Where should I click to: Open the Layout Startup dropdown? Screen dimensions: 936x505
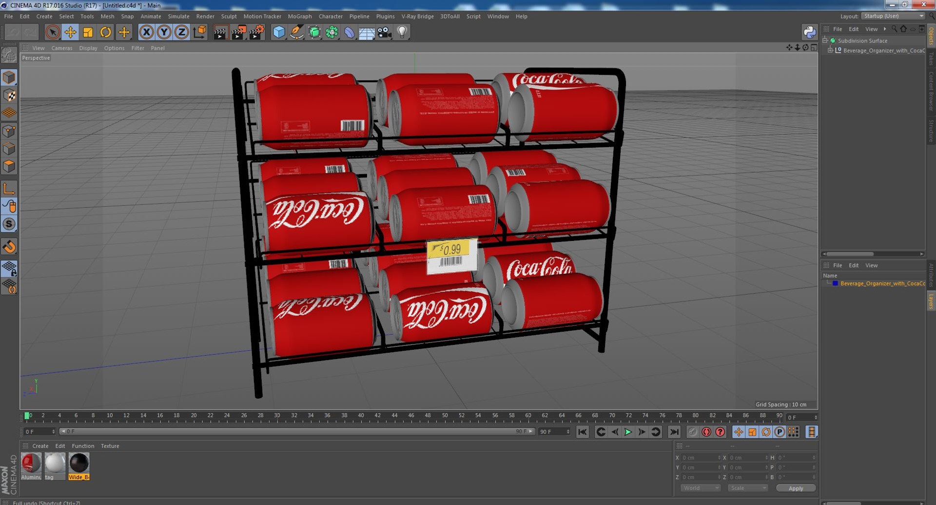(893, 16)
